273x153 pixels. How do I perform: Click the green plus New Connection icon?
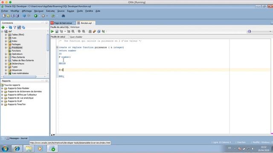coord(3,27)
